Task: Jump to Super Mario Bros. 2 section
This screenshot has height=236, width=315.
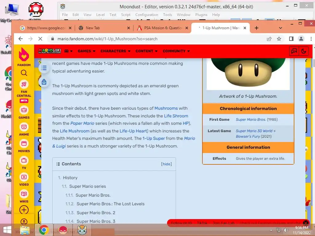Action: [96, 213]
